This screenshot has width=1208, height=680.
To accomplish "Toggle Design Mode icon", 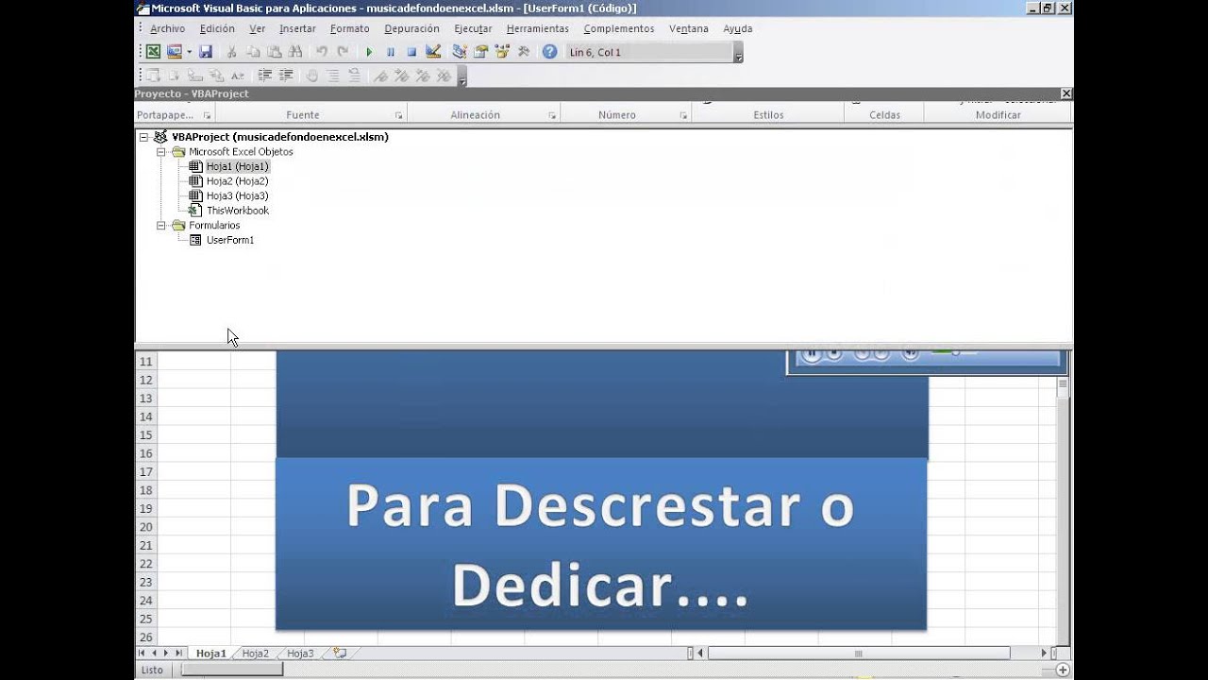I will (x=433, y=52).
